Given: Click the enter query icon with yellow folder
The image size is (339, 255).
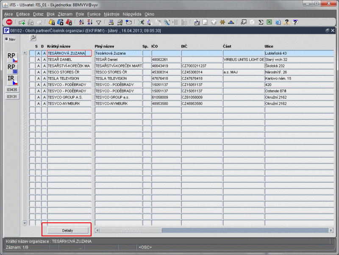Looking at the screenshot, I should click(52, 22).
